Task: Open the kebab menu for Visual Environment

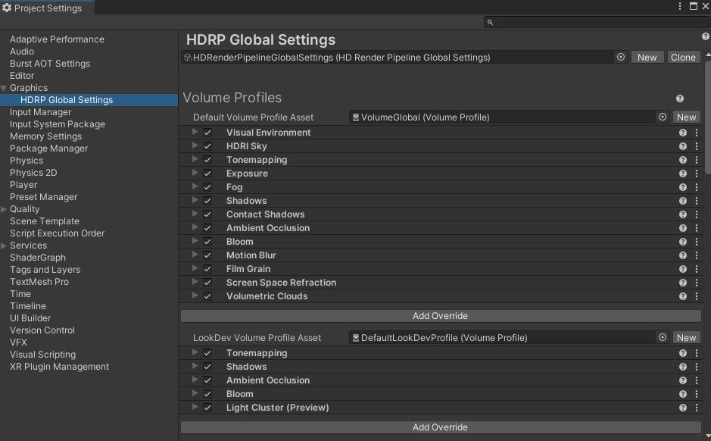Action: pyautogui.click(x=696, y=133)
